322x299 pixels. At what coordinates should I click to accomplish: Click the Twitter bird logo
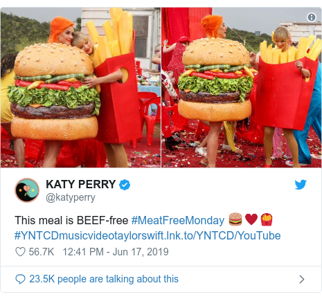301,185
